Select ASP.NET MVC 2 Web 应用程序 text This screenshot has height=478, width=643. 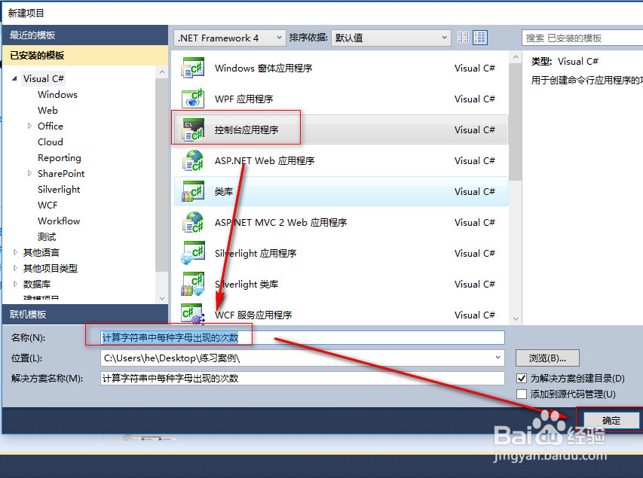[x=280, y=222]
